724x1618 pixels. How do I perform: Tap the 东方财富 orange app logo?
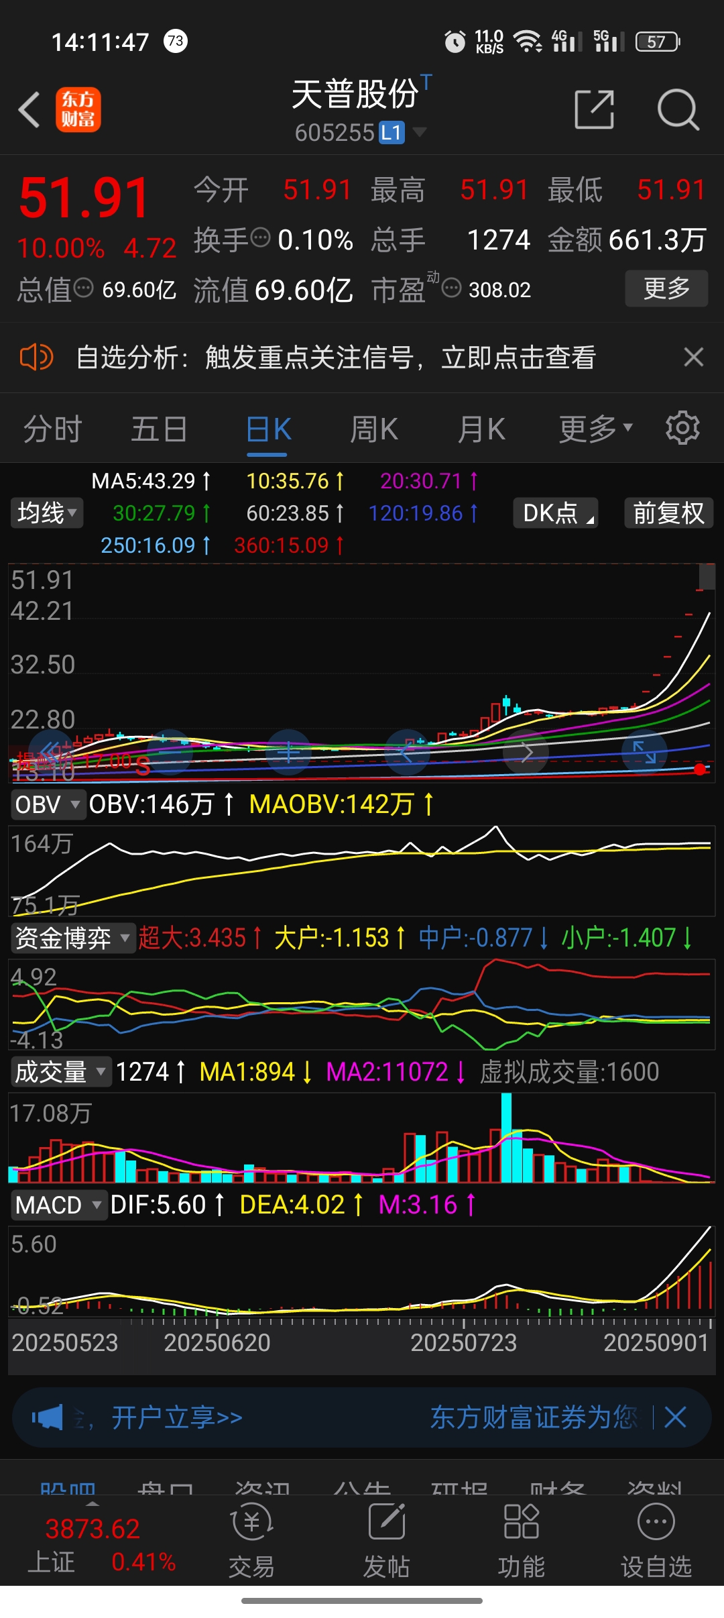click(x=78, y=109)
